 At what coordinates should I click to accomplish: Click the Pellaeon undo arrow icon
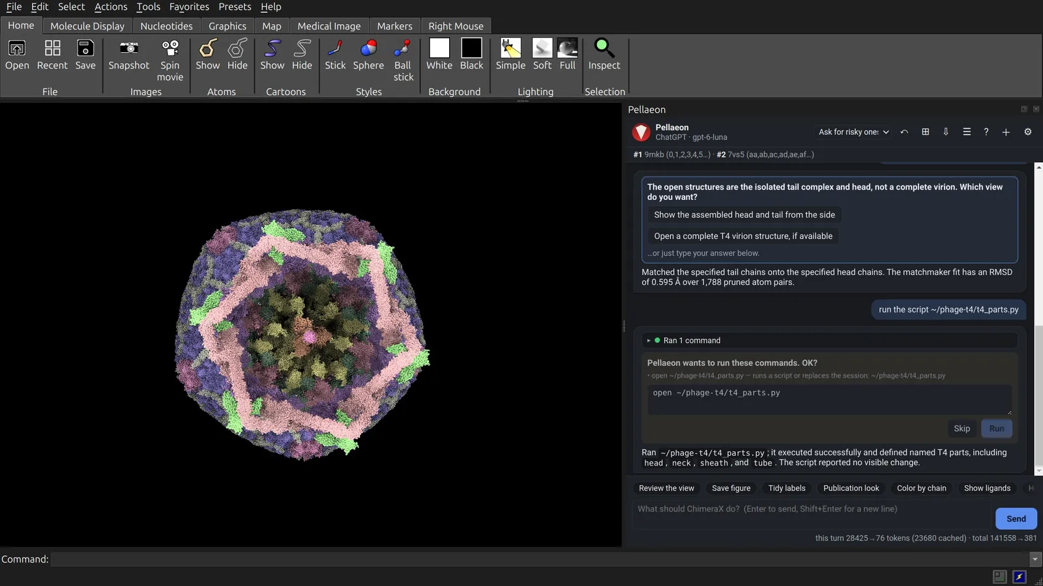[904, 132]
